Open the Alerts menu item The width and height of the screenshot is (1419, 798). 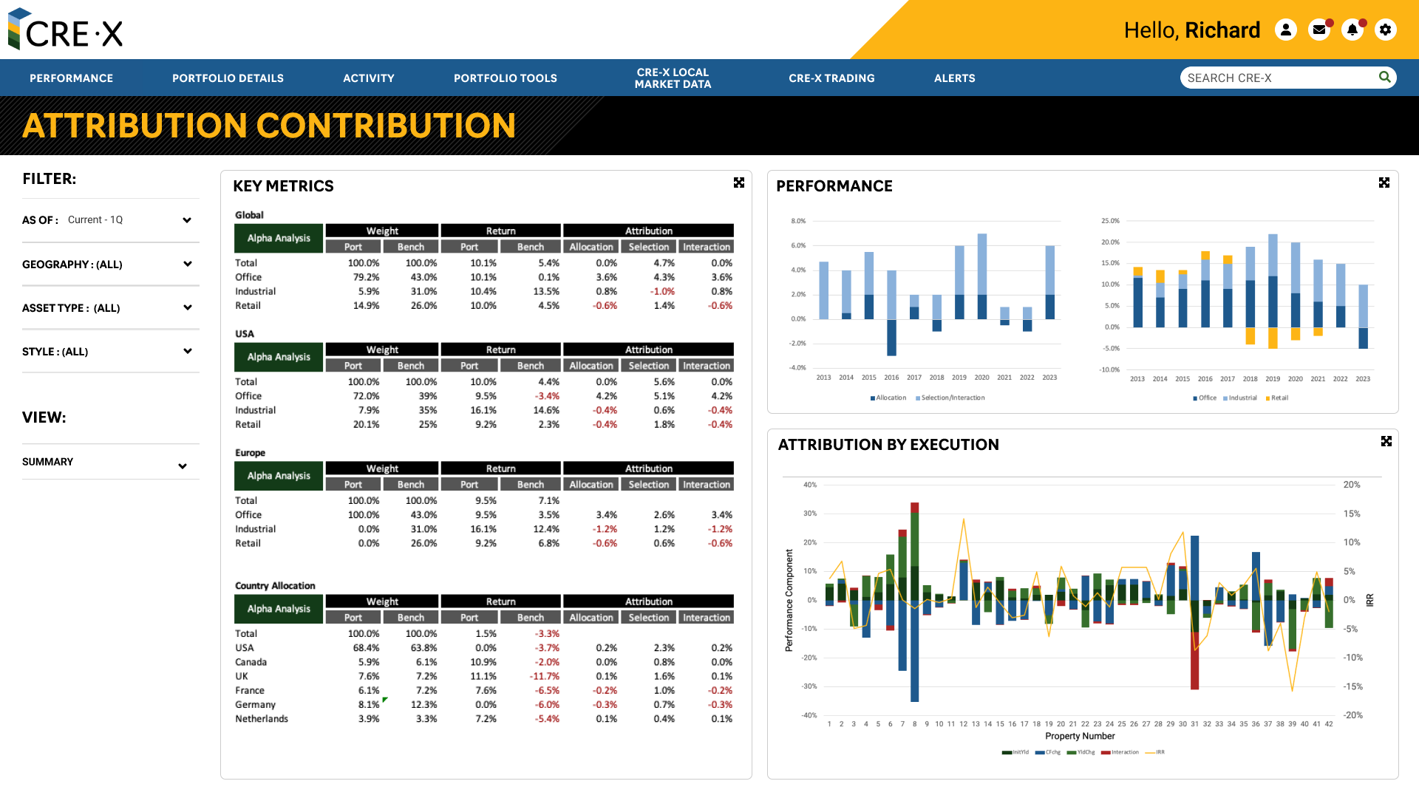(x=954, y=78)
